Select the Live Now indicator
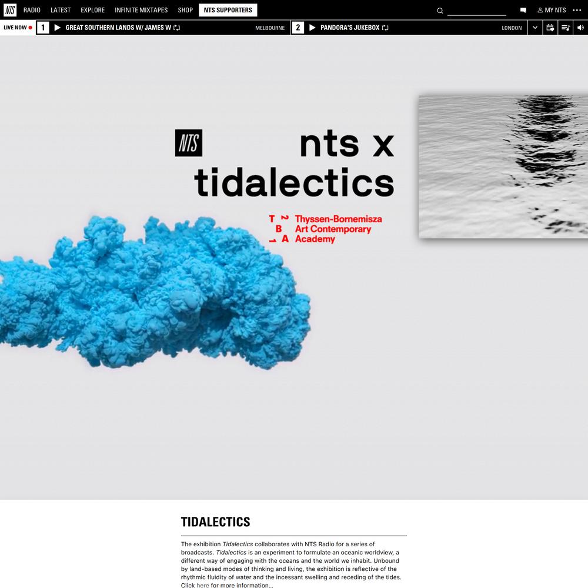Viewport: 588px width, 588px height. click(x=18, y=28)
